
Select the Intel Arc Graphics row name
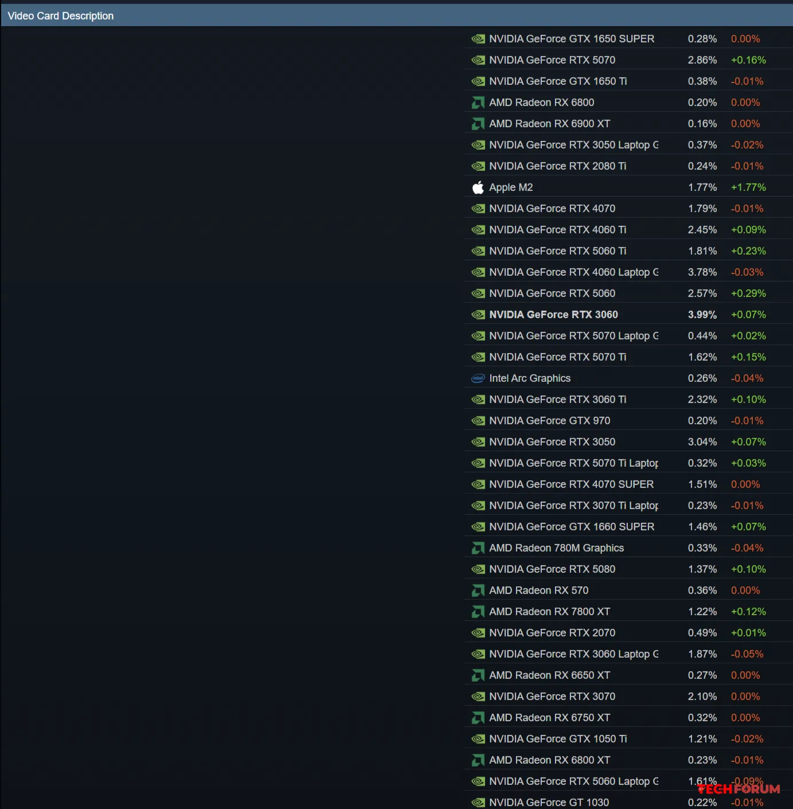[x=530, y=378]
